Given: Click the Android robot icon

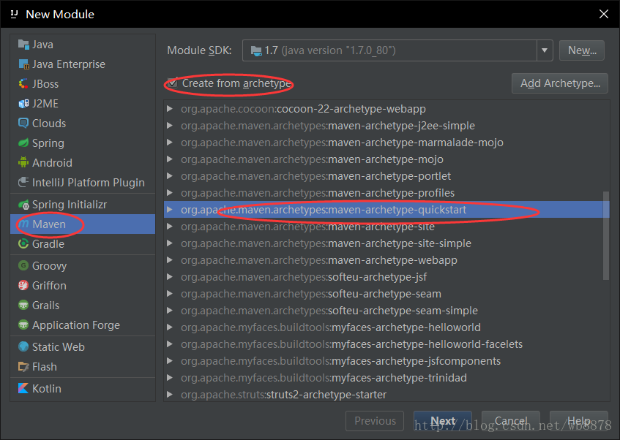Looking at the screenshot, I should point(23,162).
